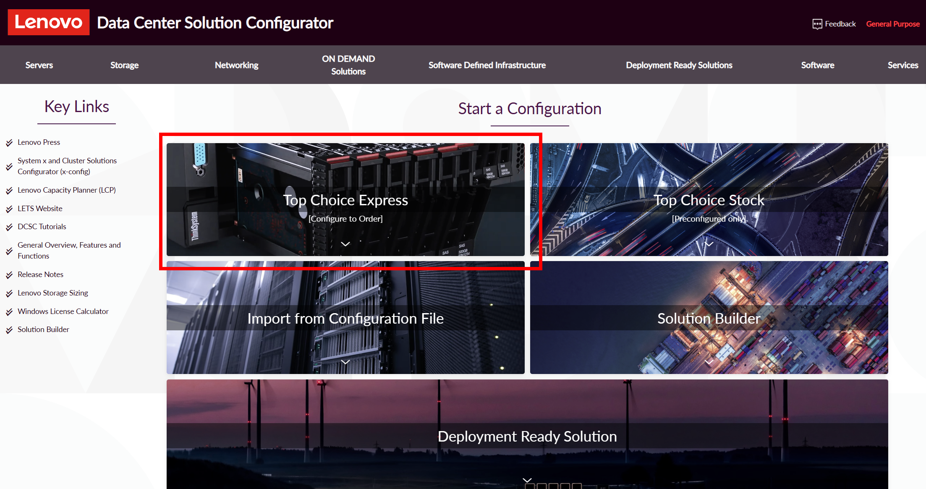Viewport: 926px width, 489px height.
Task: Click the [Configure to Order] subtitle
Action: coord(345,219)
